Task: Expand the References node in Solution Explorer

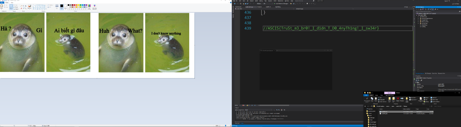Action: click(x=419, y=17)
